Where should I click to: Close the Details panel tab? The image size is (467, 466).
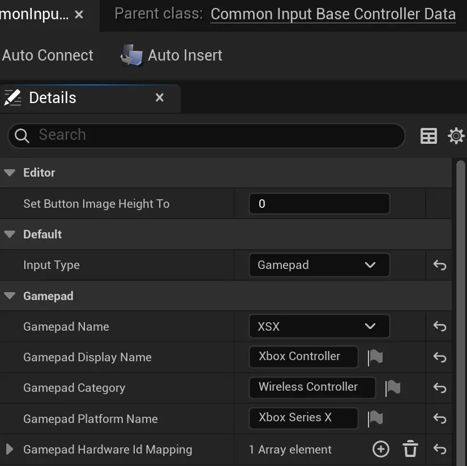pos(160,98)
